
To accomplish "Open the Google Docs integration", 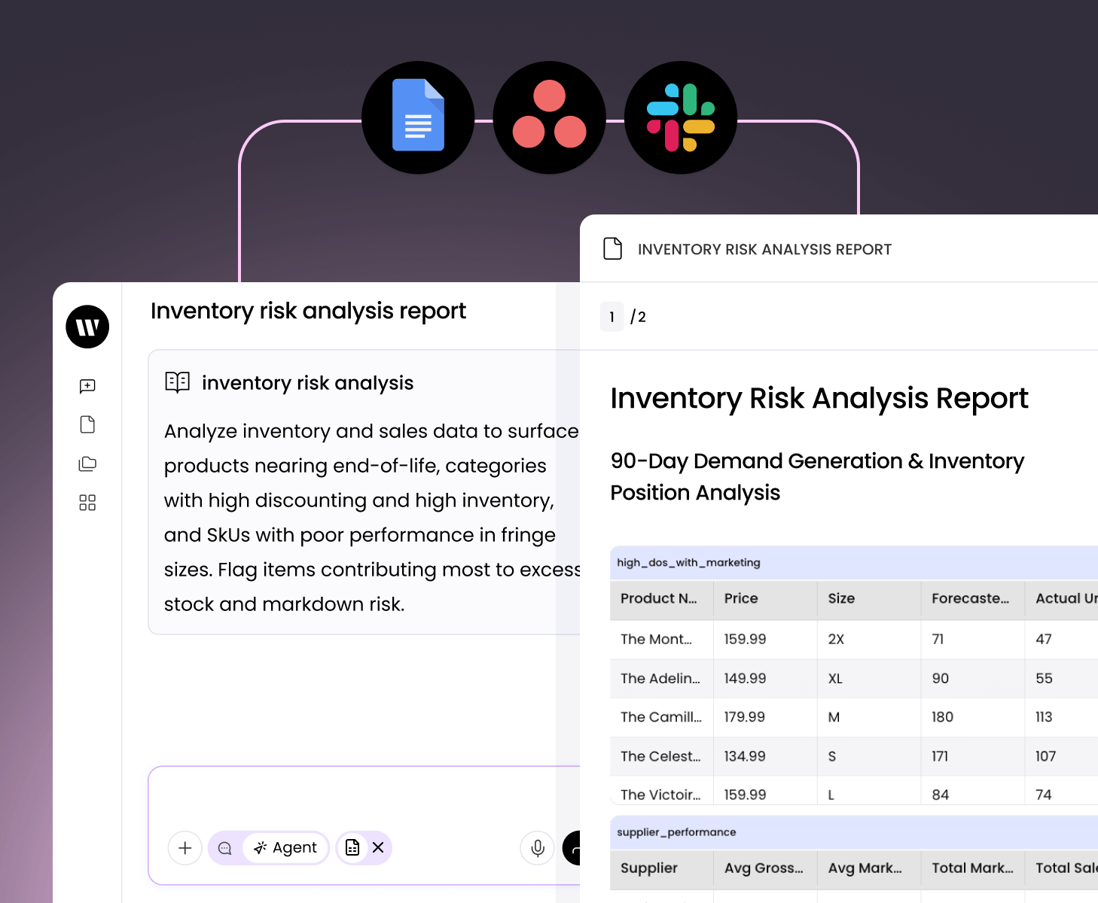I will [x=418, y=117].
